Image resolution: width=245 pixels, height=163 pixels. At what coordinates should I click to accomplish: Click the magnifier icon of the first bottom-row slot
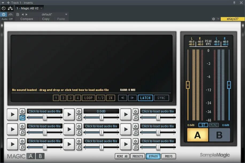coord(22,147)
